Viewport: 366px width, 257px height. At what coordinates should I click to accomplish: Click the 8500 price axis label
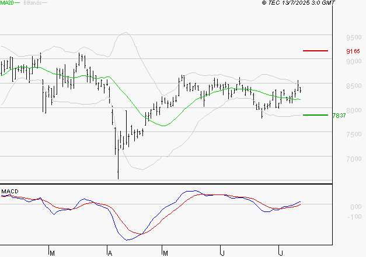point(353,86)
